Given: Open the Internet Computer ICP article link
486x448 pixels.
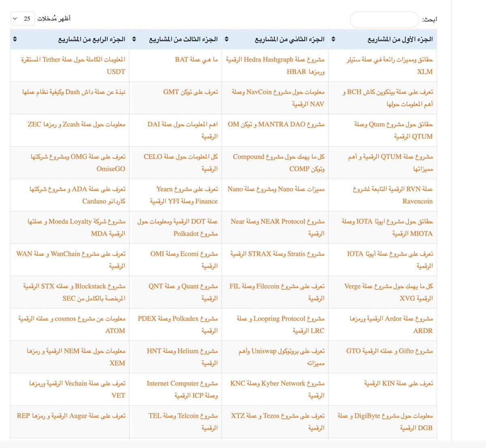Looking at the screenshot, I should [x=182, y=389].
